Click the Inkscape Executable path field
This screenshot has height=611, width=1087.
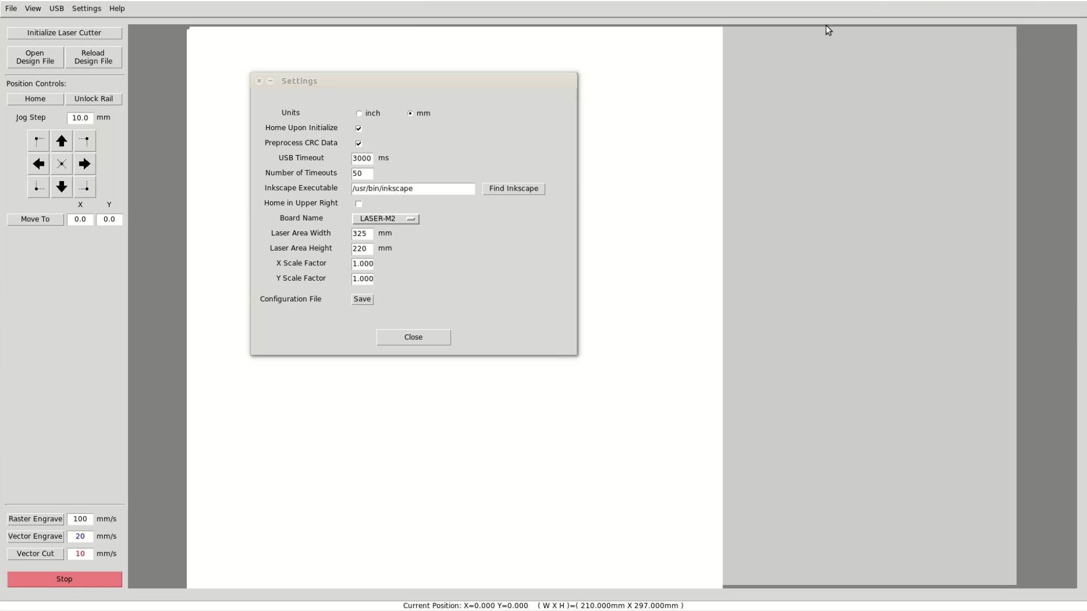coord(413,189)
